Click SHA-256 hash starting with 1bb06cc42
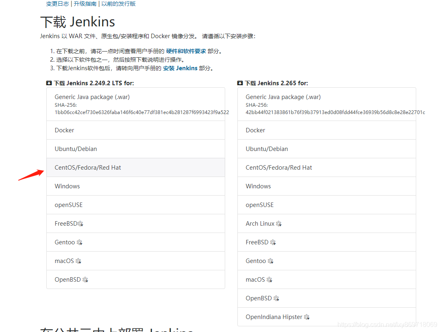 coord(142,112)
